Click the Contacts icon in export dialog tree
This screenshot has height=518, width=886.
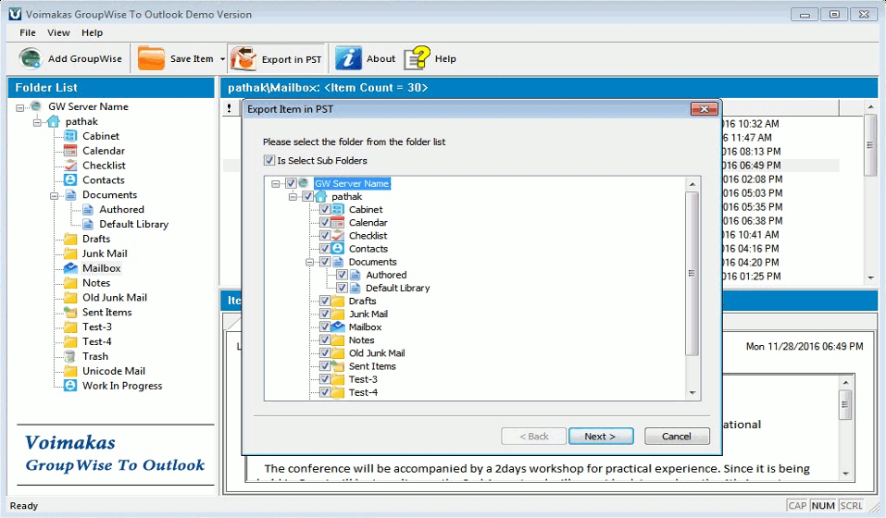pos(337,248)
